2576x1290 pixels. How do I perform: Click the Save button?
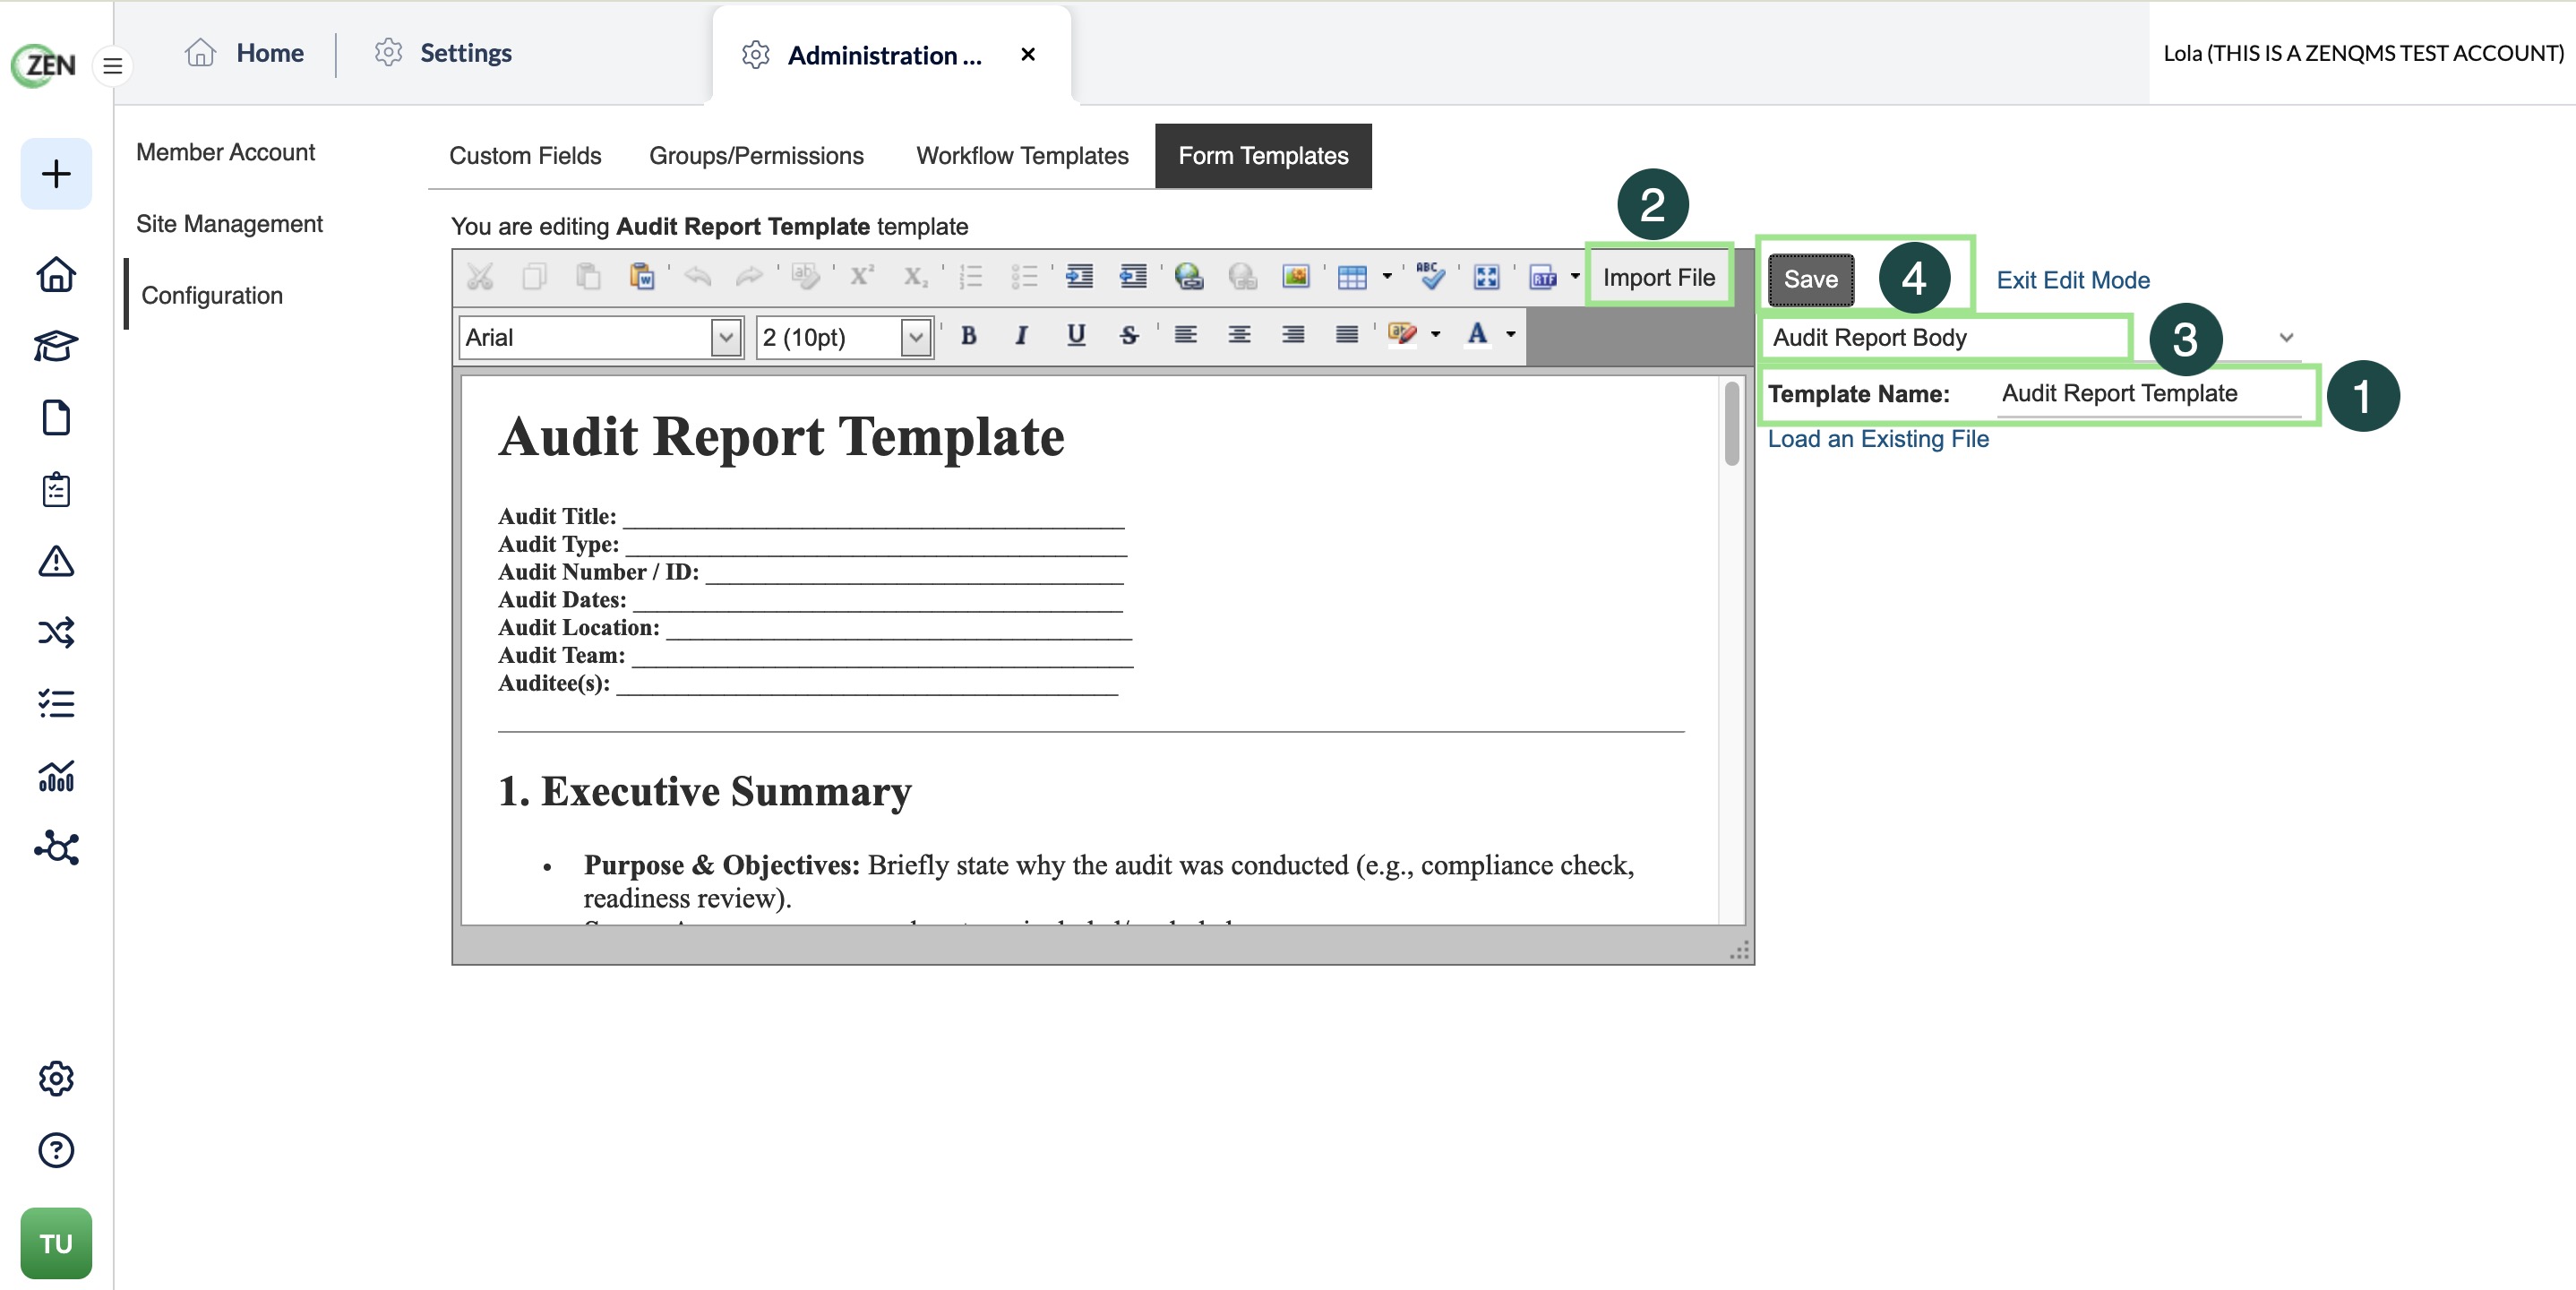1810,279
